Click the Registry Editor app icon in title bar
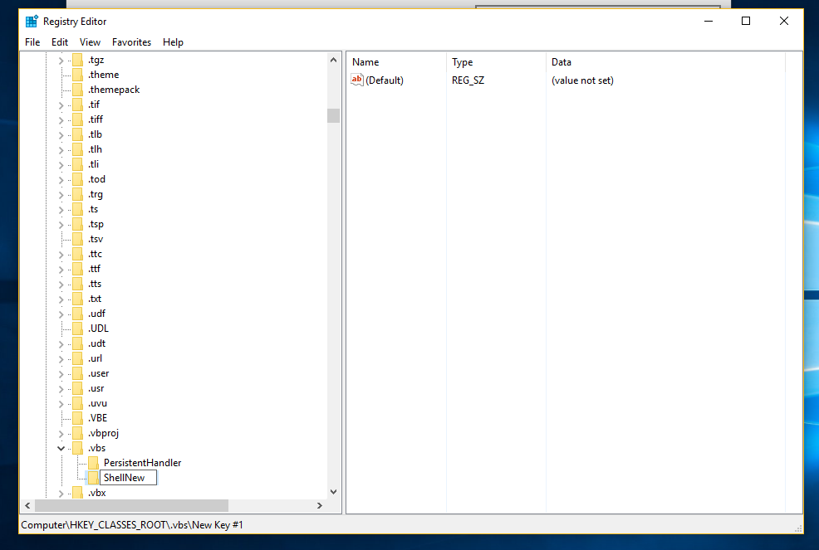The width and height of the screenshot is (819, 550). pos(32,22)
